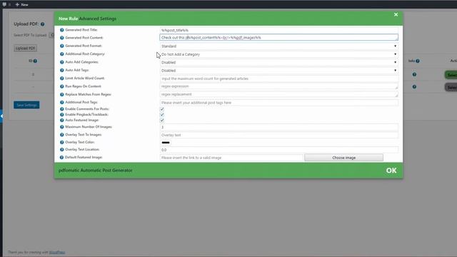Open the New menu in admin bar
Screen dimensions: 457x257
click(22, 4)
